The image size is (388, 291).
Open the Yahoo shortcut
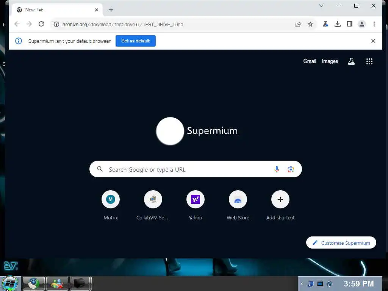(x=196, y=199)
